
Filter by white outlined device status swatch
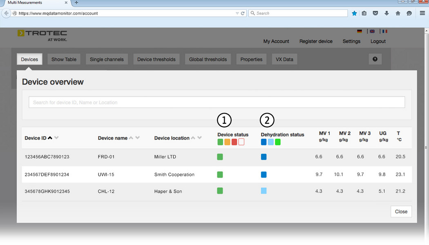[x=241, y=142]
